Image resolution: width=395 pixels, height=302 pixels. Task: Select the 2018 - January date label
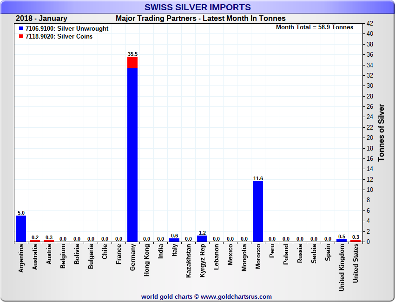[x=41, y=19]
